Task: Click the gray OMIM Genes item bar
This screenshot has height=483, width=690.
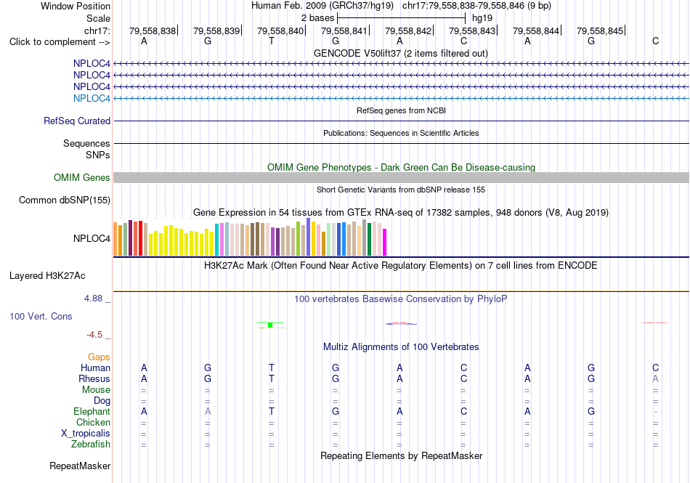Action: click(401, 178)
